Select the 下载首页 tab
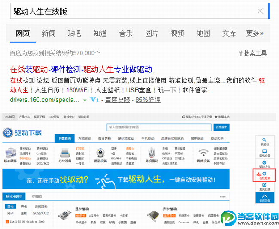This screenshot has height=229, width=279. click(64, 138)
